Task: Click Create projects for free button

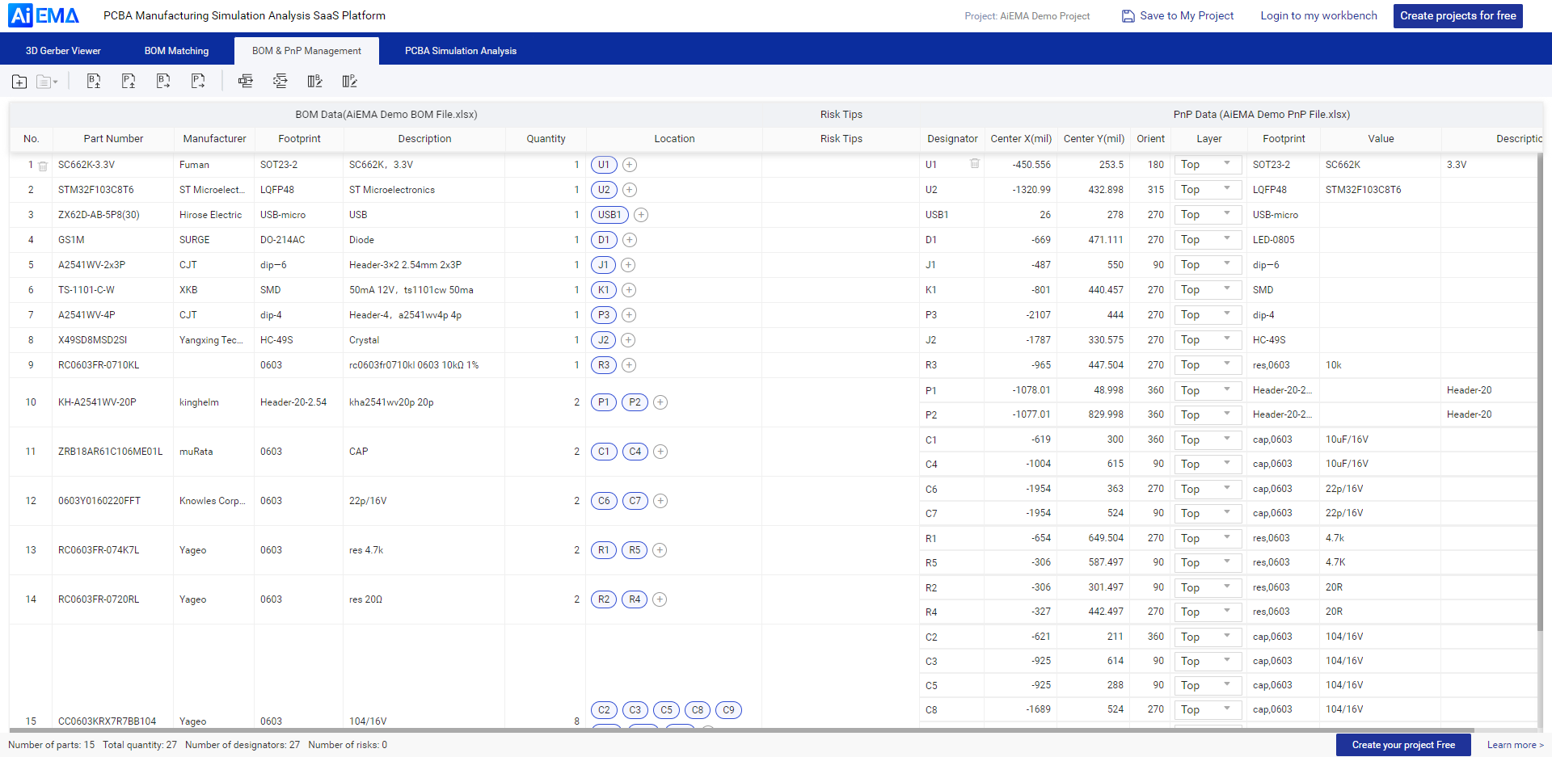Action: click(x=1457, y=16)
